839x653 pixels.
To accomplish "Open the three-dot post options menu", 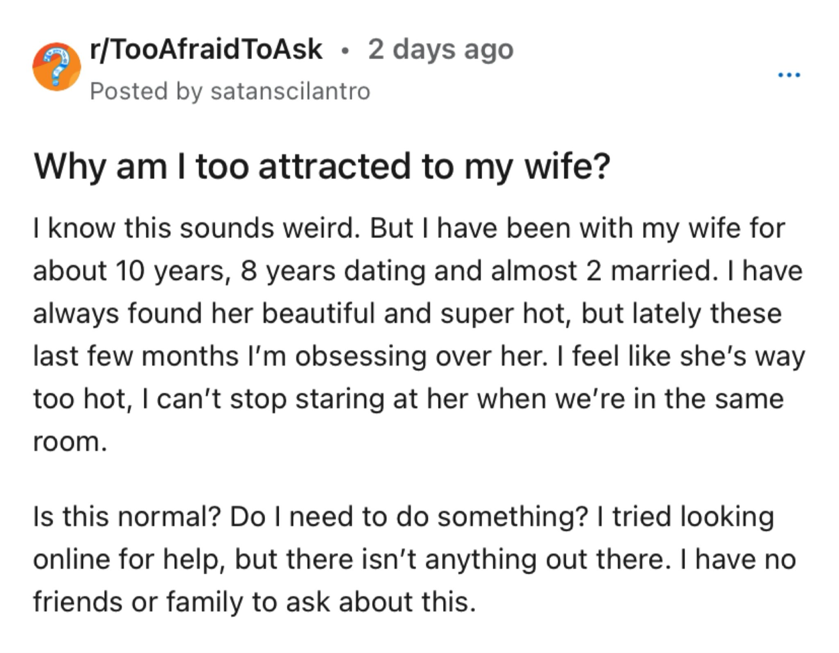I will (789, 76).
